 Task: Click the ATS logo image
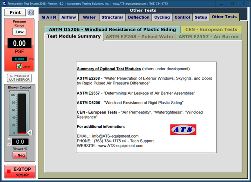tap(183, 130)
